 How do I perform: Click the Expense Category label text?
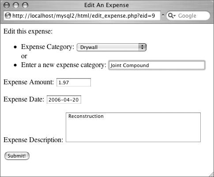(x=48, y=47)
